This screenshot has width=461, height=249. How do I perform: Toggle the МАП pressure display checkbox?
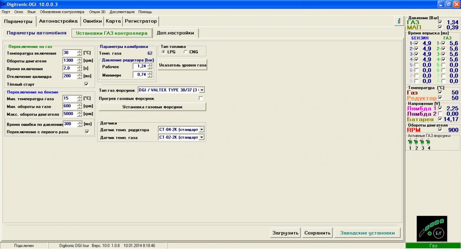[x=440, y=27]
